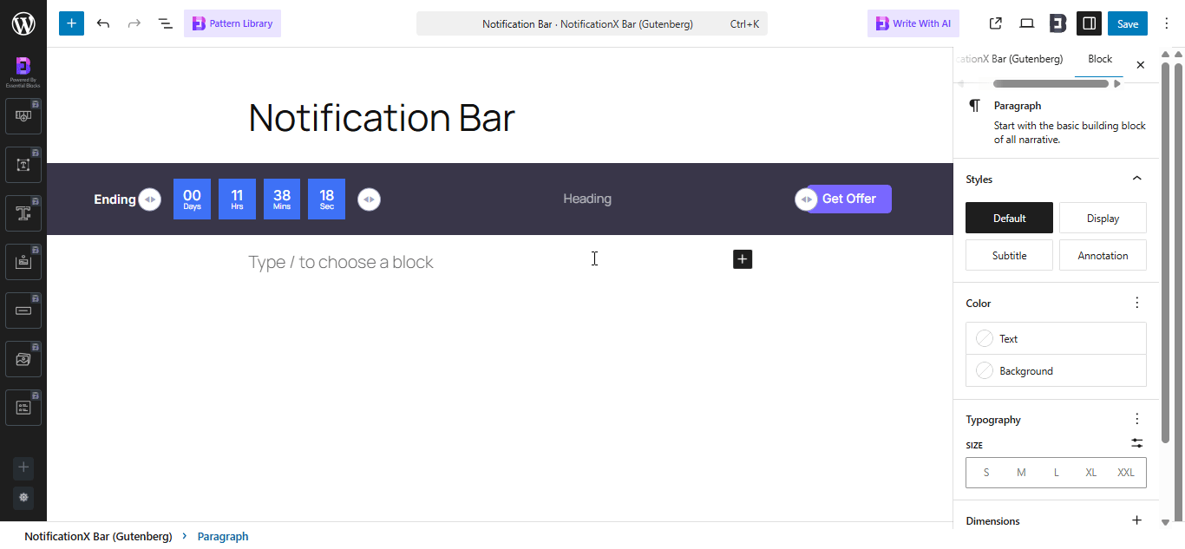Click the Paragraph block pilcrow icon
Image resolution: width=1185 pixels, height=549 pixels.
975,106
